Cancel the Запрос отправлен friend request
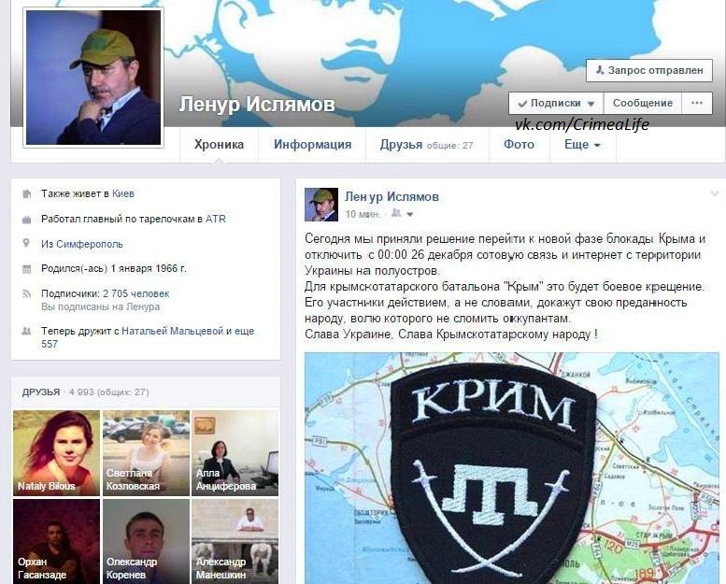 point(649,70)
